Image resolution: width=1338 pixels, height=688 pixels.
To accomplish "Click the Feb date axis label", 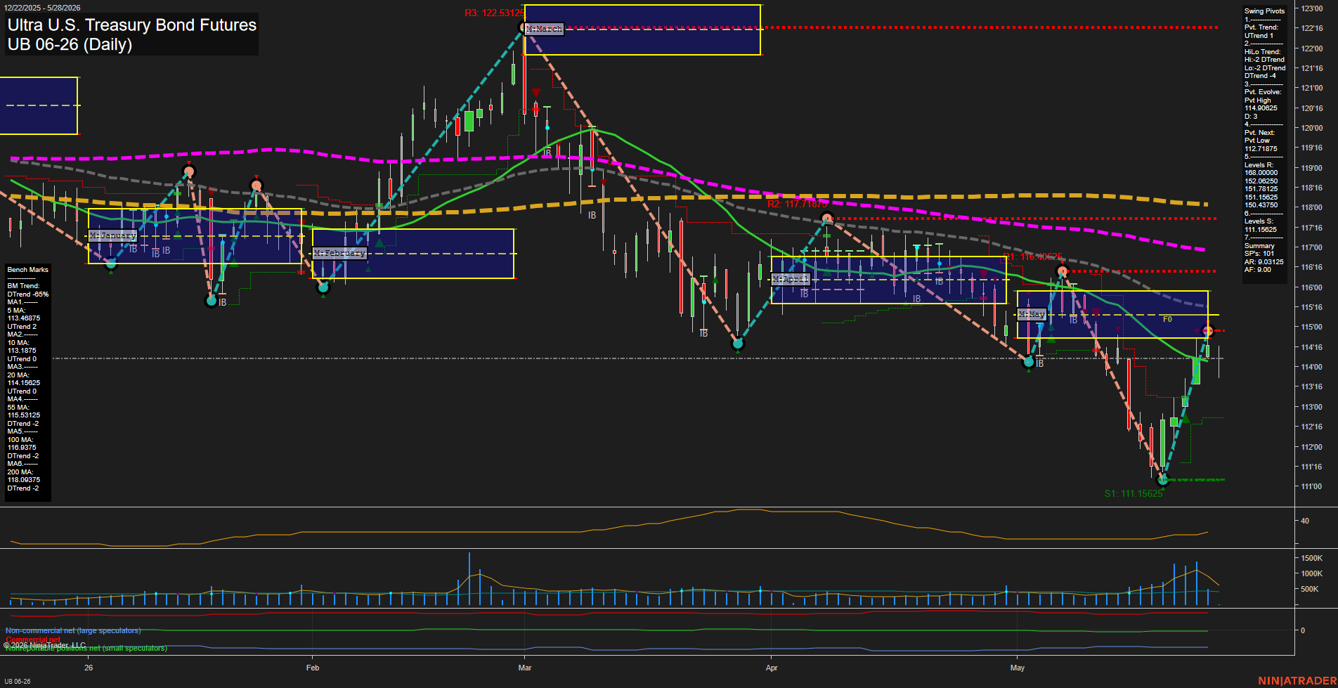I will click(x=313, y=668).
